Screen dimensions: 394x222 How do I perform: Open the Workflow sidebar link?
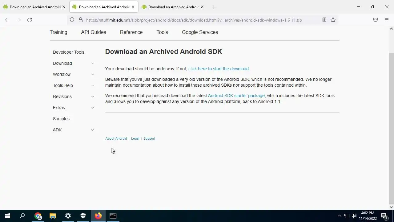62,74
